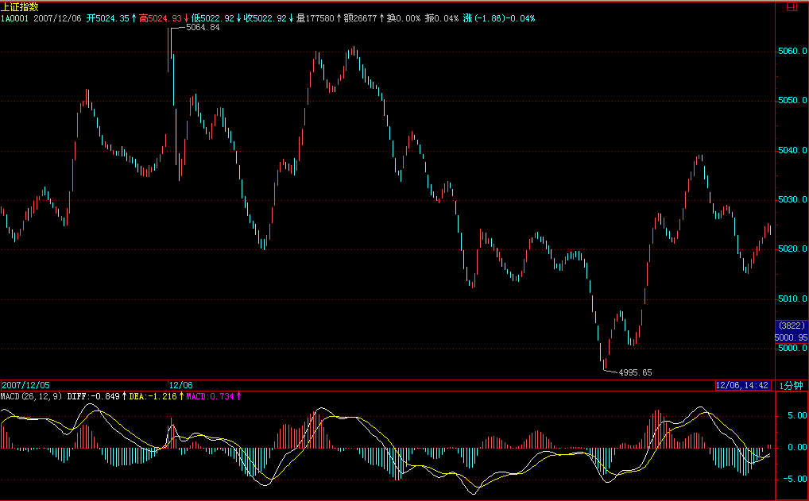Click the yellow DEA value label

tap(154, 395)
